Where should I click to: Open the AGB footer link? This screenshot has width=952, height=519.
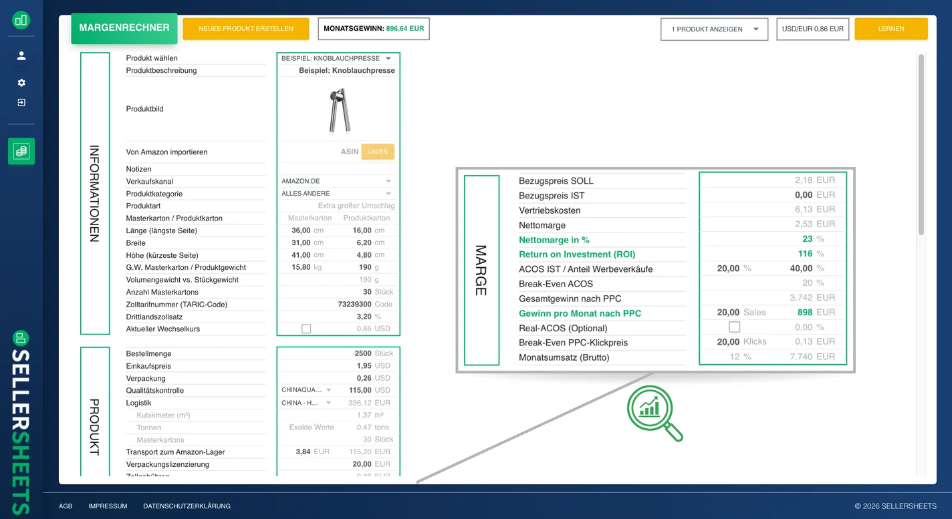tap(66, 506)
